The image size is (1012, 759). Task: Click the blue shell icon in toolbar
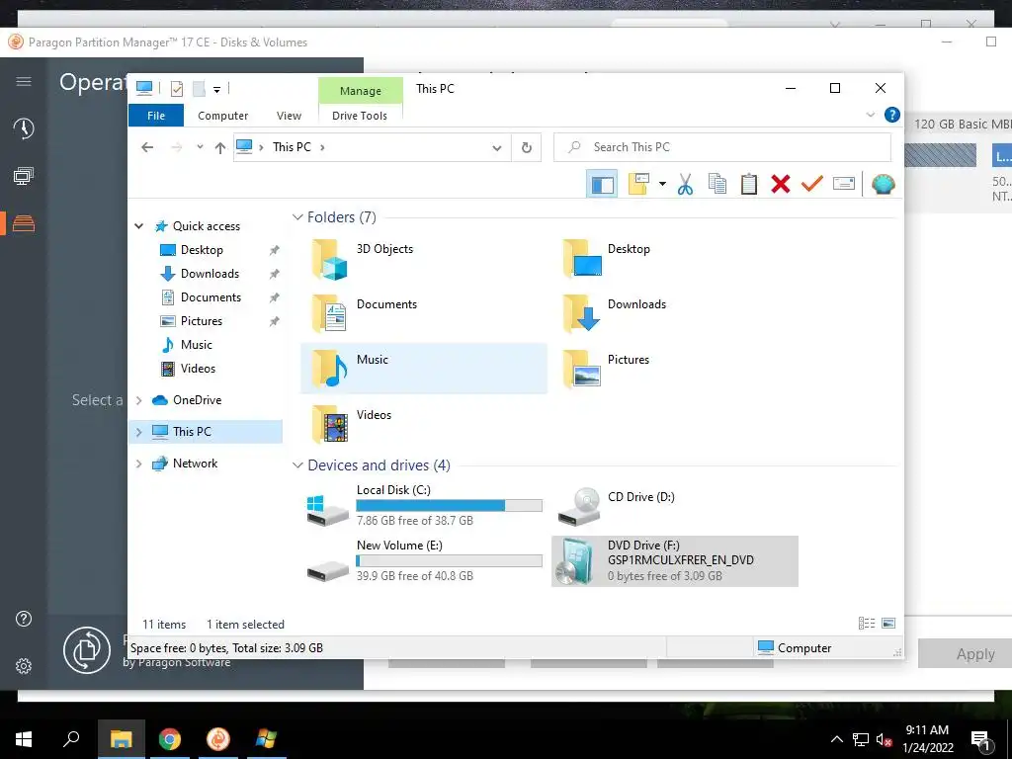[883, 185]
